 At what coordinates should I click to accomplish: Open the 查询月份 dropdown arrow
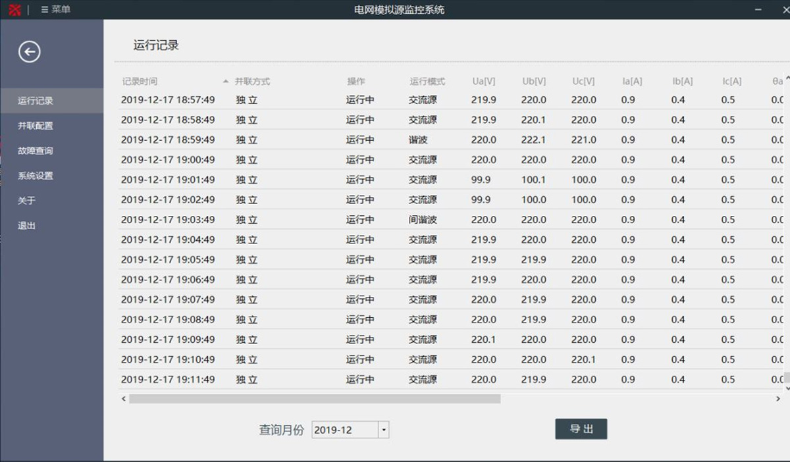pyautogui.click(x=384, y=430)
